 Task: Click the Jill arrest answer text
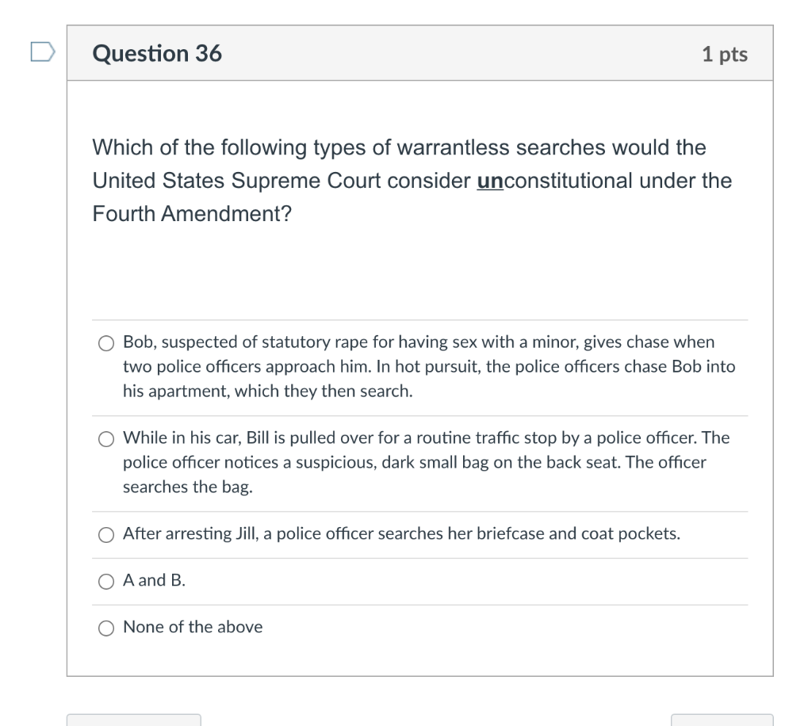[x=400, y=534]
